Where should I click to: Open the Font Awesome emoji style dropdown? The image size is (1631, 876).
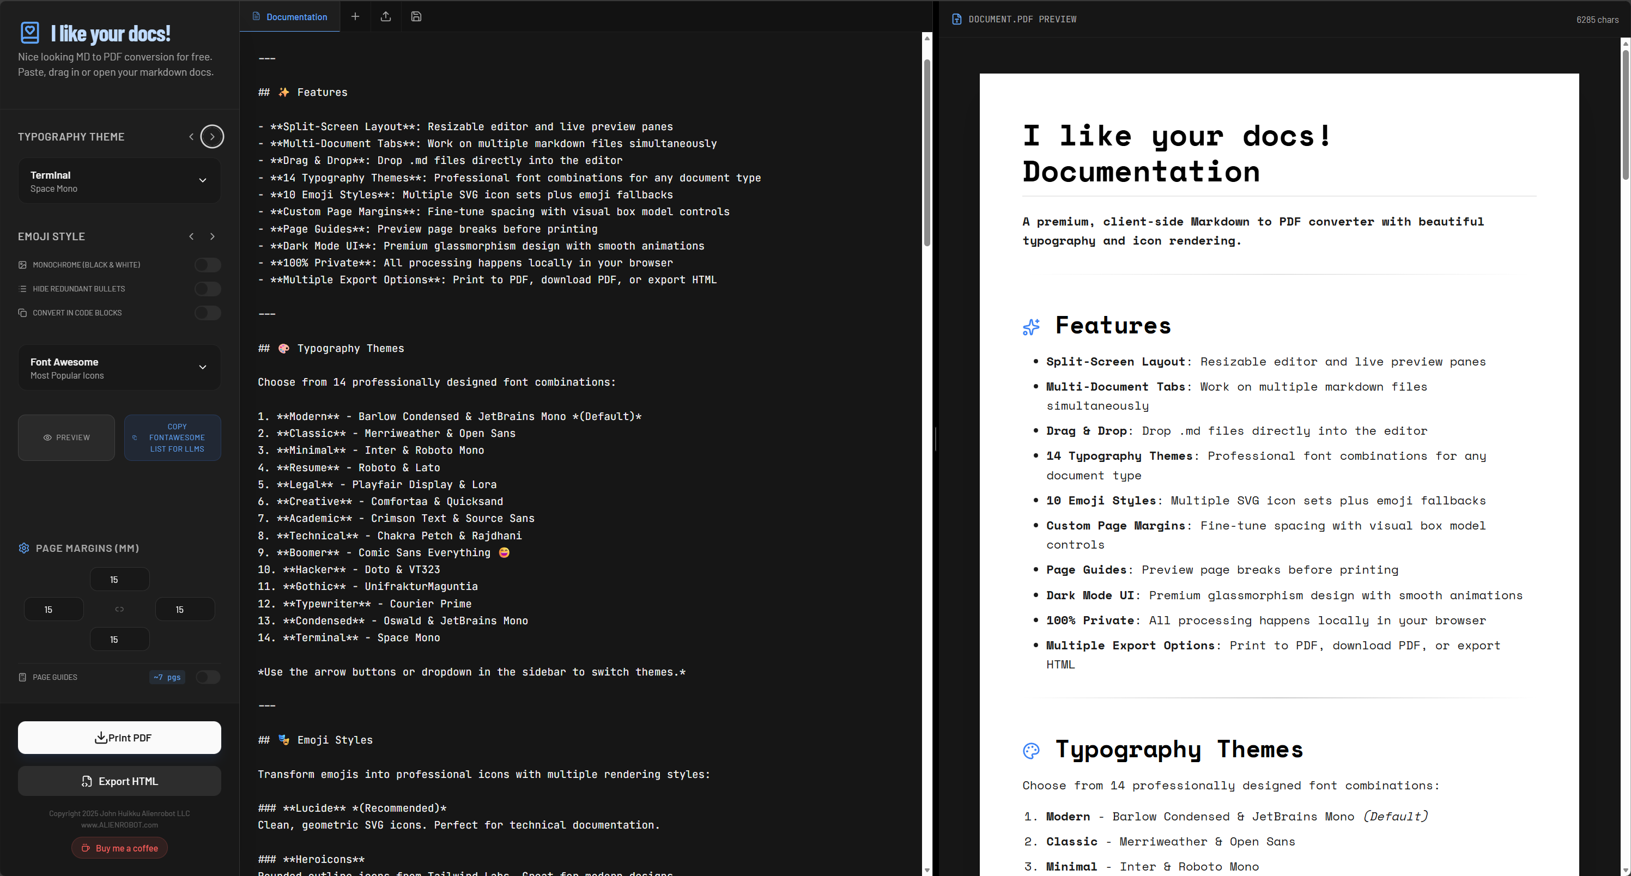[119, 367]
